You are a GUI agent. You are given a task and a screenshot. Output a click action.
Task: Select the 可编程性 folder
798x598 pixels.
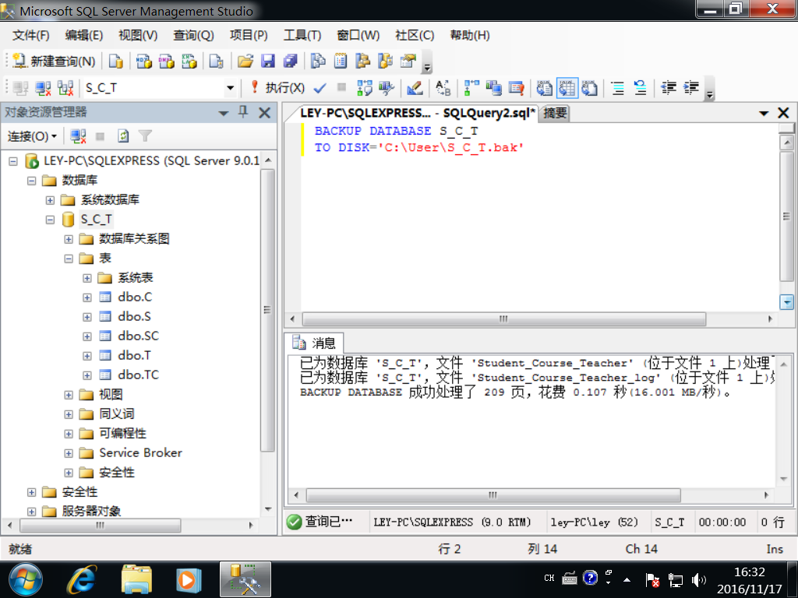point(122,433)
